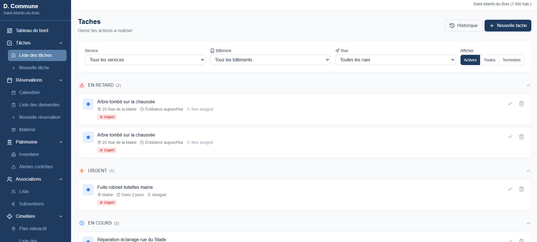The height and width of the screenshot is (242, 537).
Task: Click the red EN RETARD warning icon
Action: pyautogui.click(x=82, y=85)
